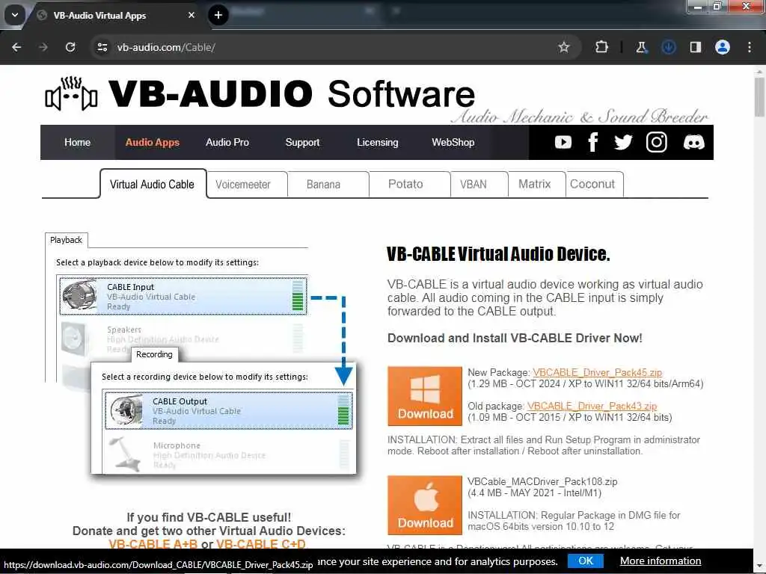Open the WebShop page
This screenshot has height=574, width=766.
click(x=453, y=142)
